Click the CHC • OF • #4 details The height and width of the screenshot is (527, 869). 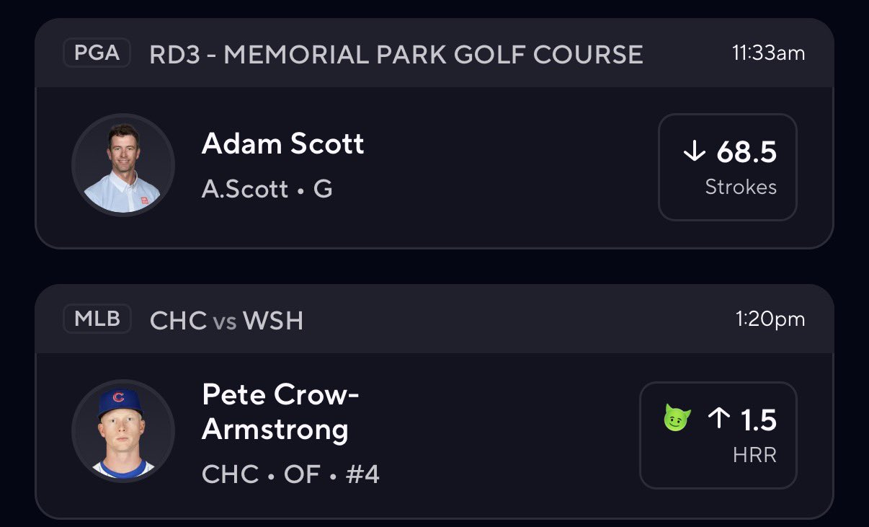tap(290, 474)
